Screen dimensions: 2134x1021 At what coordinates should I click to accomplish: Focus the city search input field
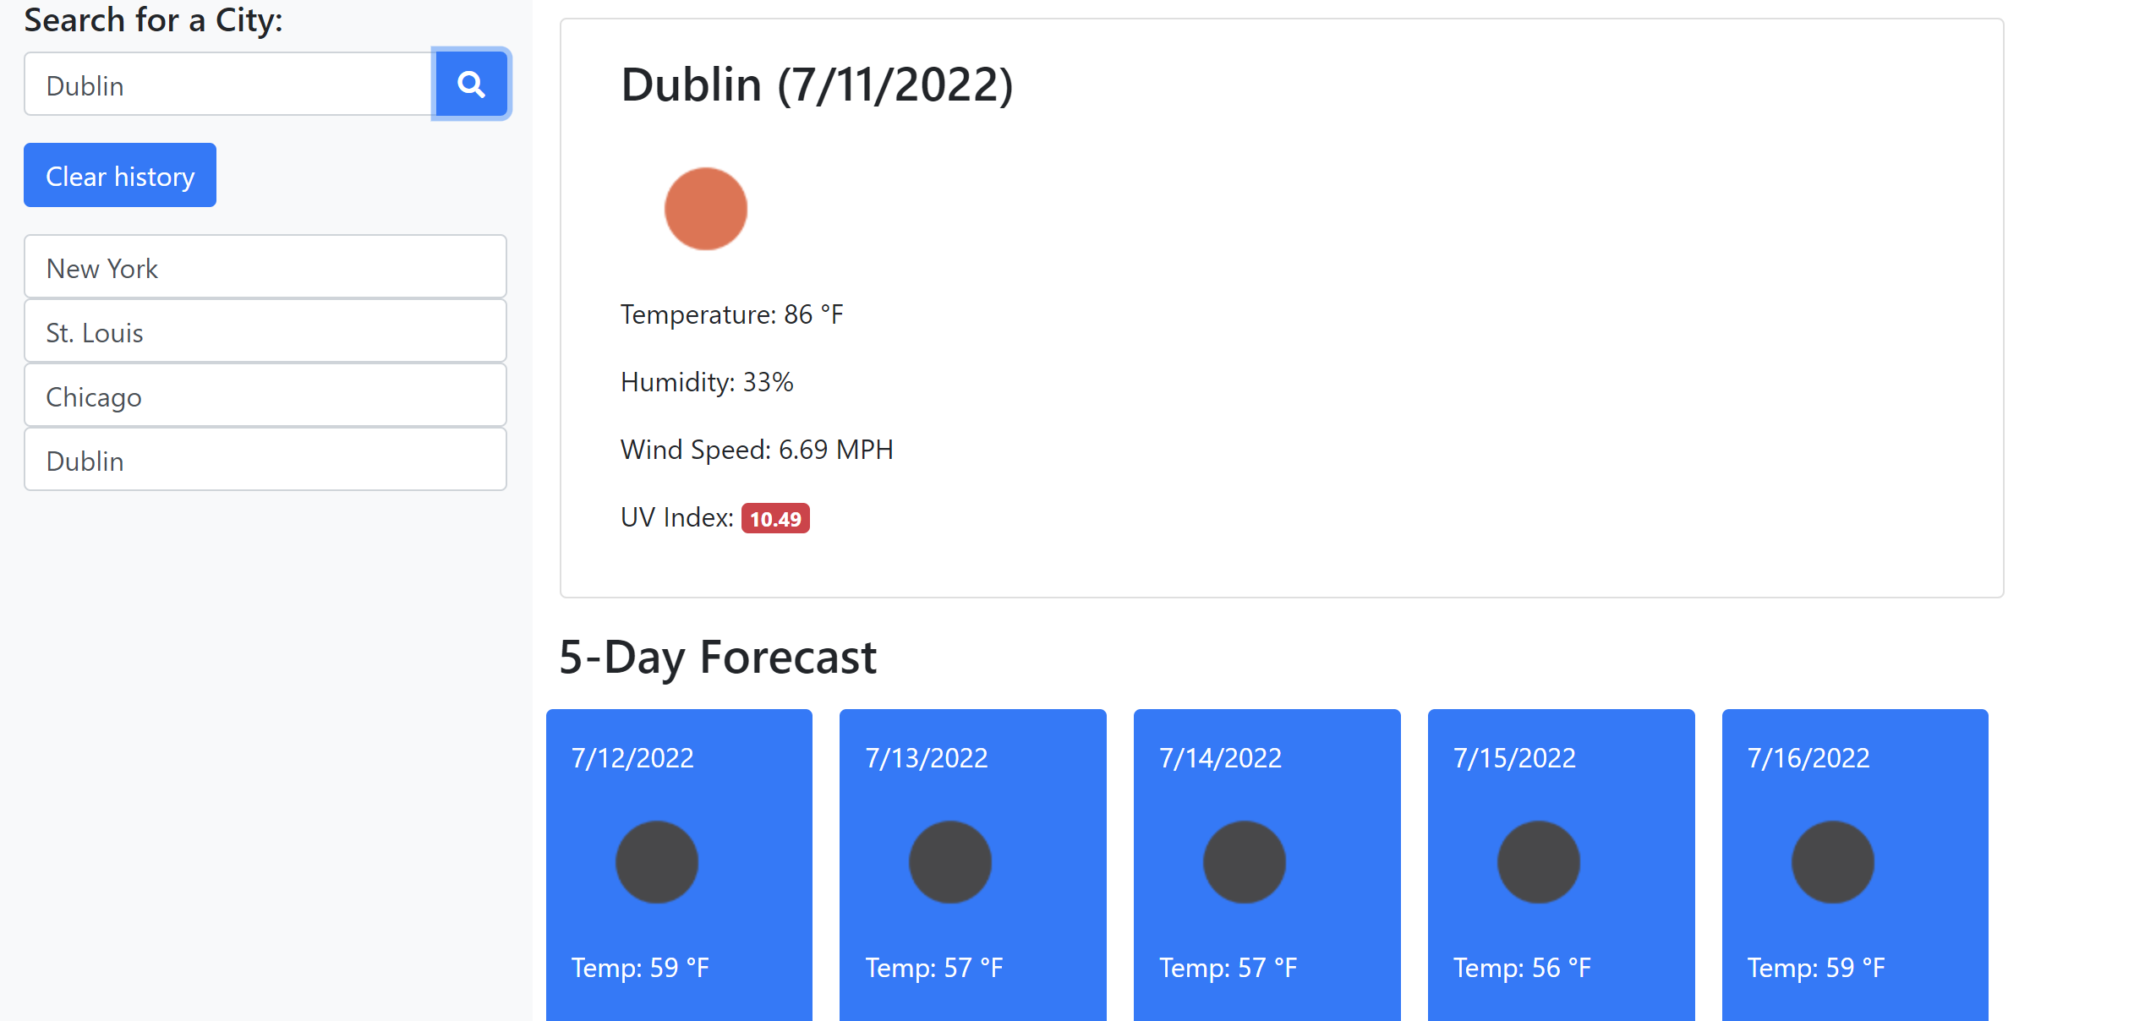click(x=228, y=85)
